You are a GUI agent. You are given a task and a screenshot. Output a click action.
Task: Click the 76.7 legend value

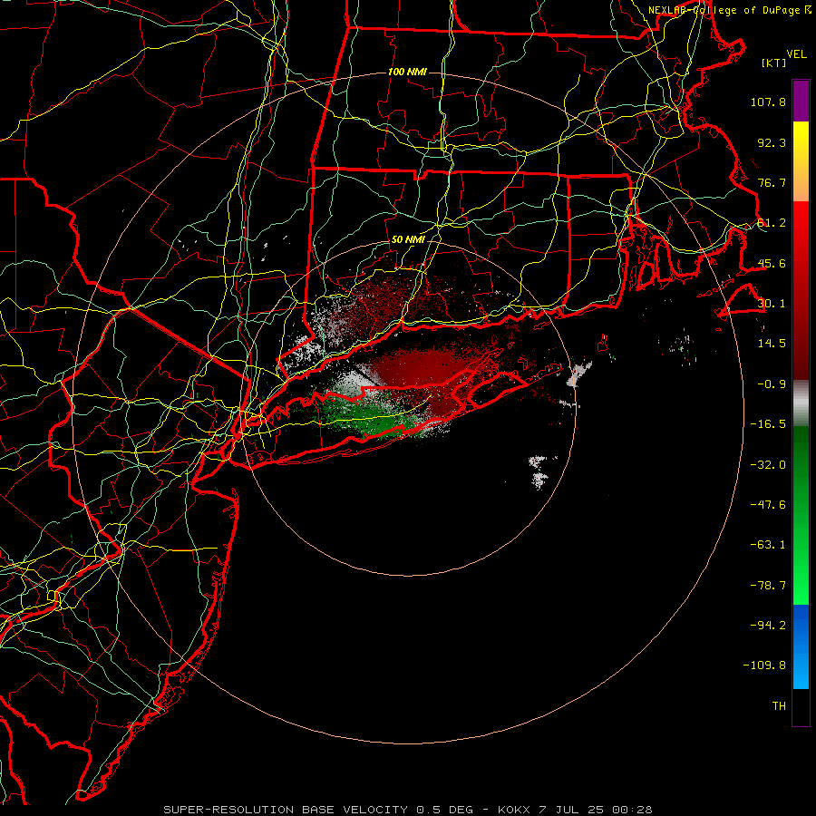772,182
